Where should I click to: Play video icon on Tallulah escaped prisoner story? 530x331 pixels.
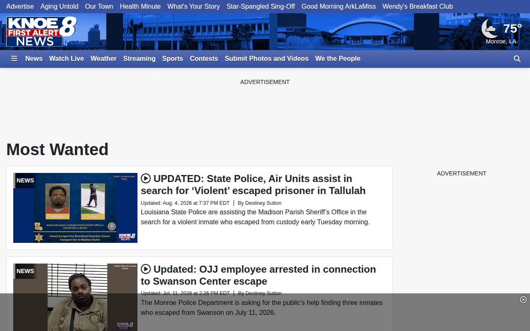(146, 178)
